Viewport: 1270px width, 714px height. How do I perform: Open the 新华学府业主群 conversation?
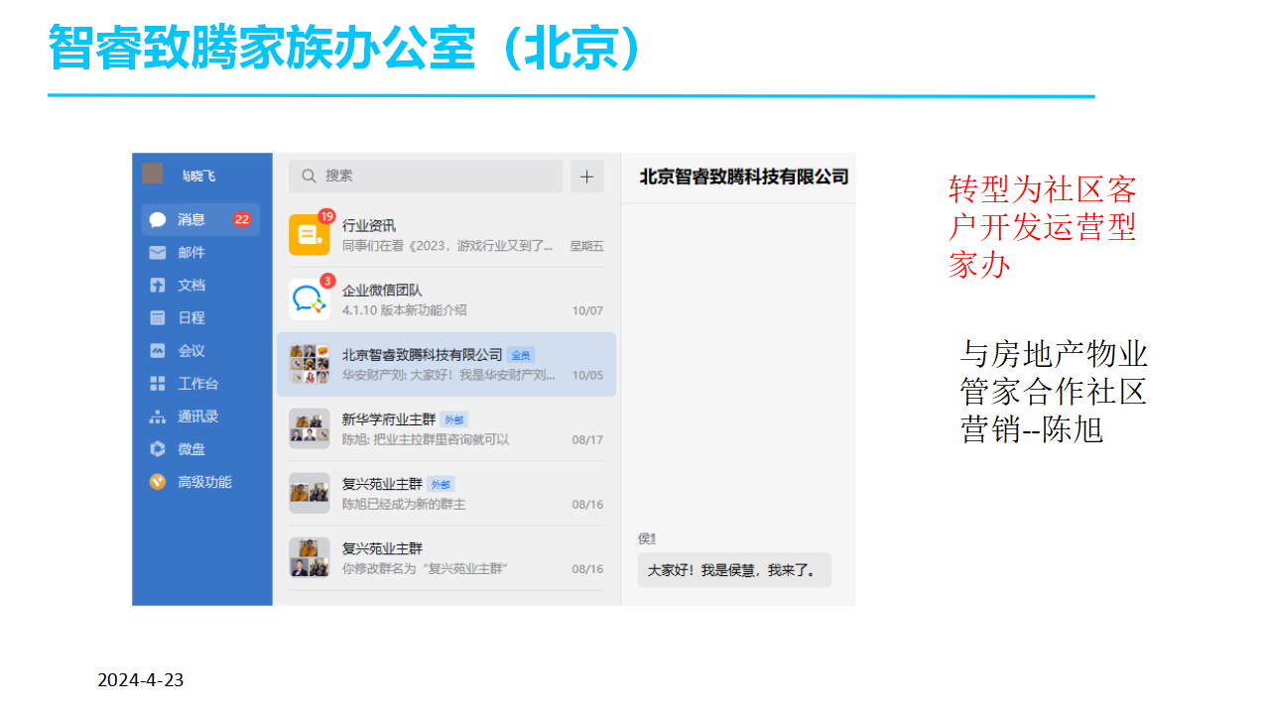pos(446,428)
